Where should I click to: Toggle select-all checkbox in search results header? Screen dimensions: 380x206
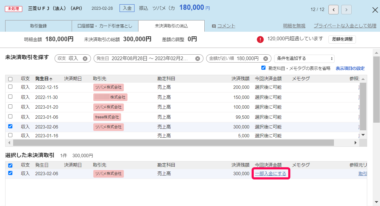pyautogui.click(x=10, y=79)
